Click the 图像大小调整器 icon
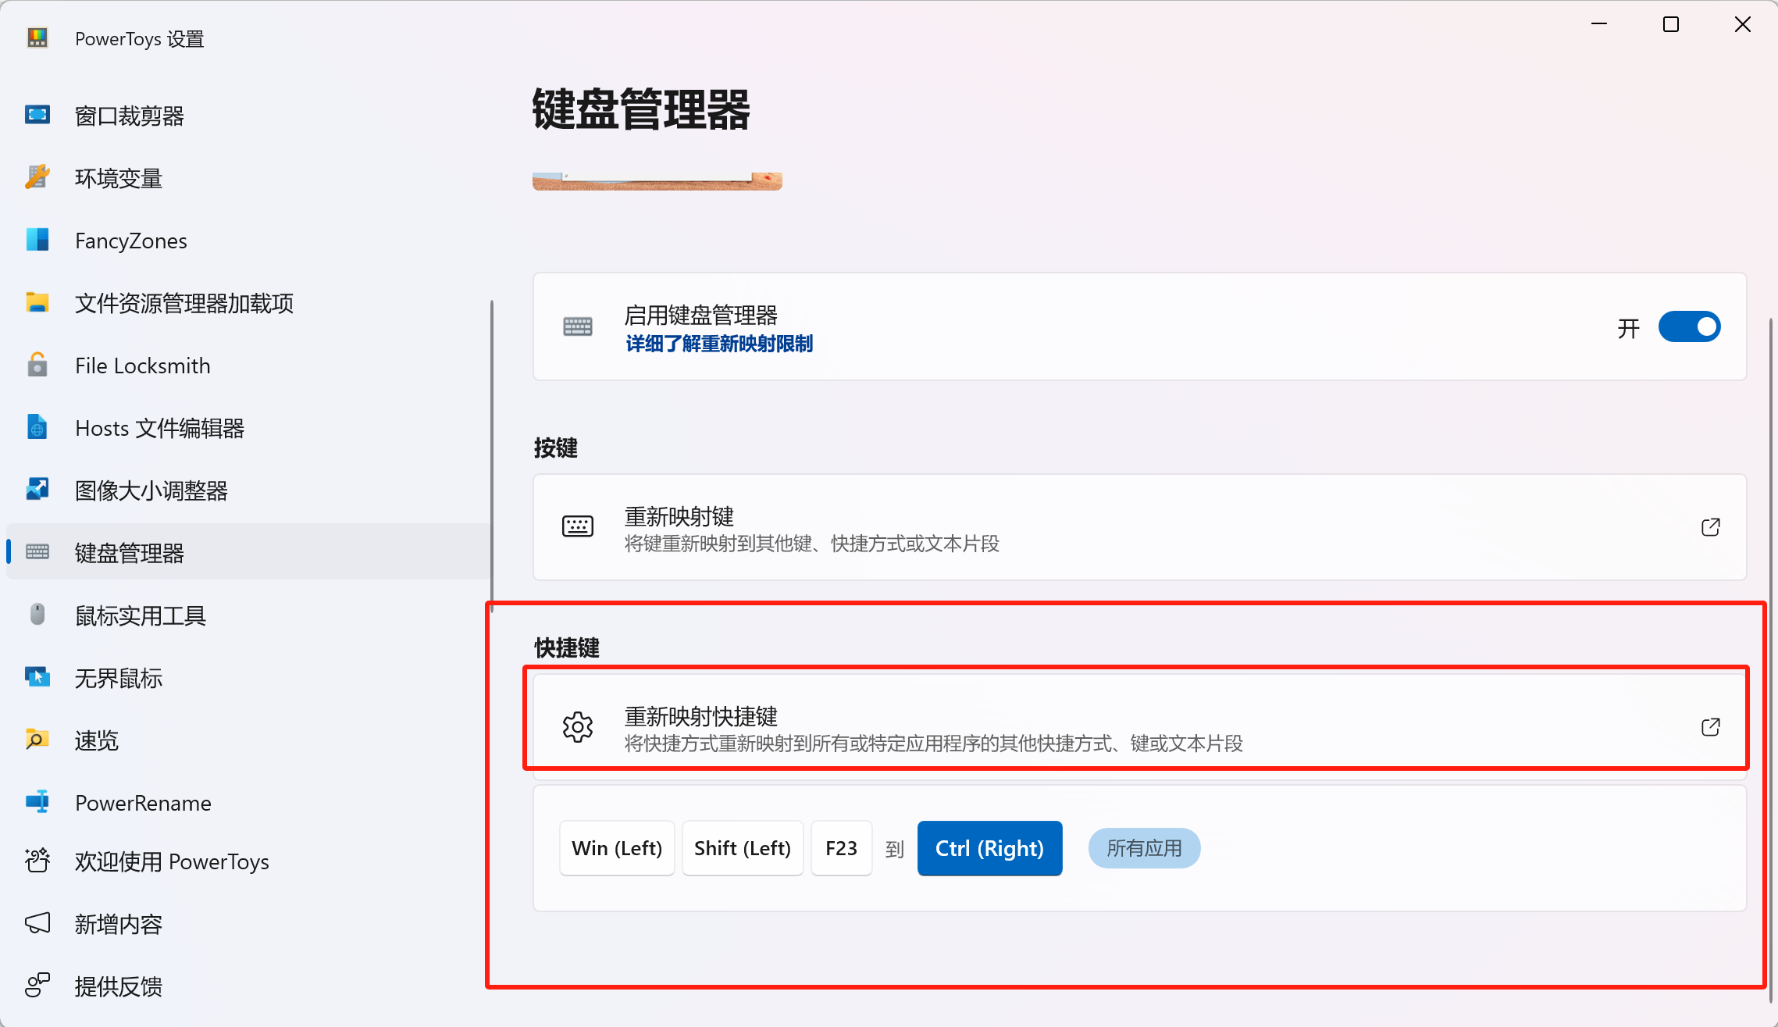Screen dimensions: 1778x1027 (37, 490)
